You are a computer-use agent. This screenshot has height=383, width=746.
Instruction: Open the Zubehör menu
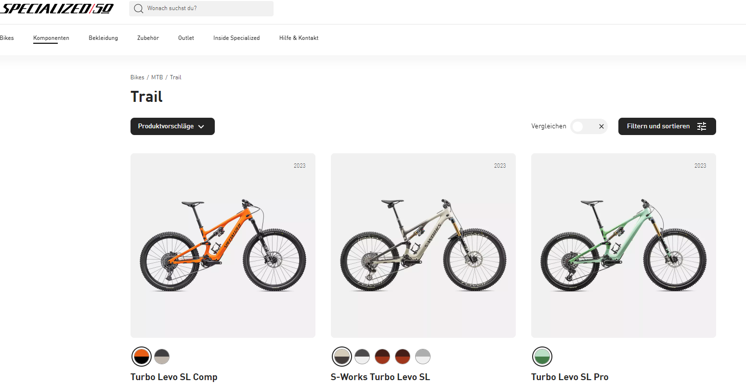pos(148,38)
